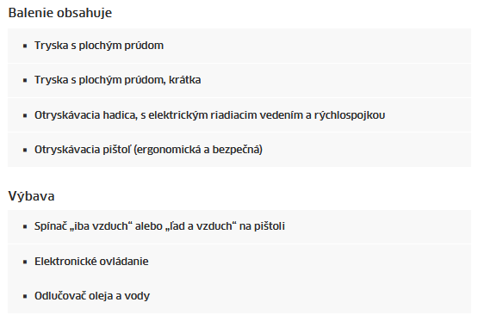The image size is (478, 321).
Task: Click bullet beside 'Odlučovač oleja a vody'
Action: pyautogui.click(x=25, y=296)
